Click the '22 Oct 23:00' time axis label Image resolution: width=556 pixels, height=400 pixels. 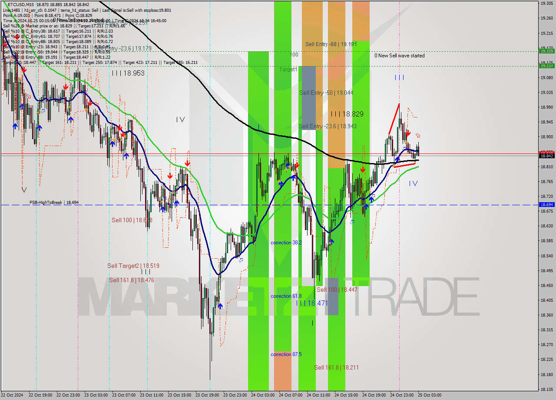[68, 395]
